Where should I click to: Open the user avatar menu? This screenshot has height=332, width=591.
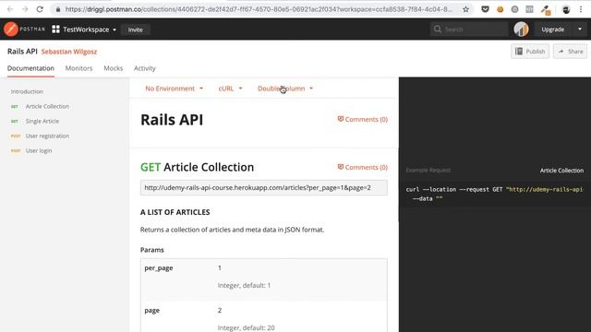(x=521, y=29)
